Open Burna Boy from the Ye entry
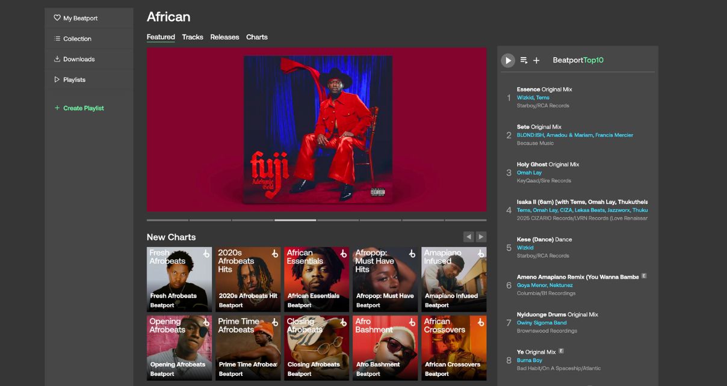 point(529,360)
